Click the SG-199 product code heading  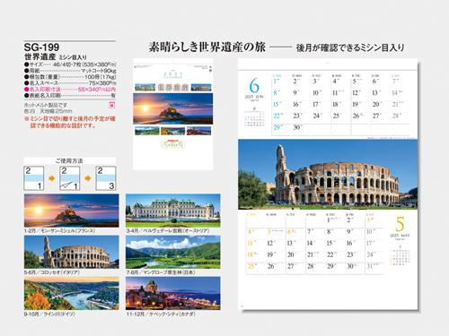click(41, 47)
